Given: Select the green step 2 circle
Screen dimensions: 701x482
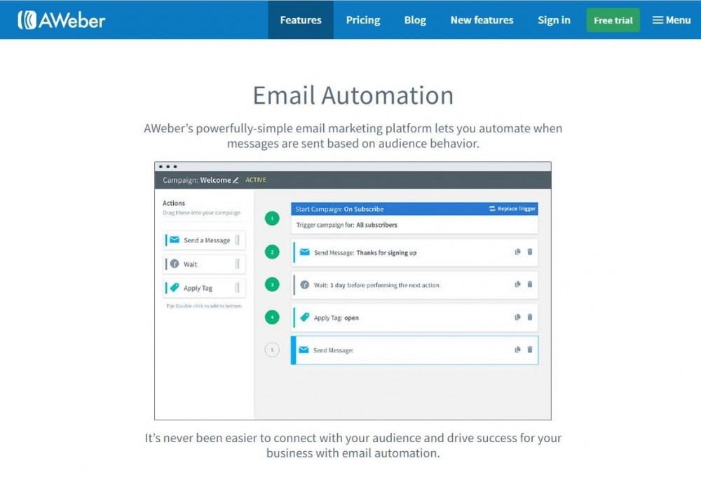Looking at the screenshot, I should click(272, 252).
